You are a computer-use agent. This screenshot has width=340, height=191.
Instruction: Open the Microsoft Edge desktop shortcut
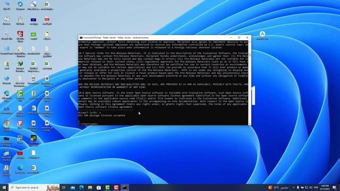click(x=7, y=95)
